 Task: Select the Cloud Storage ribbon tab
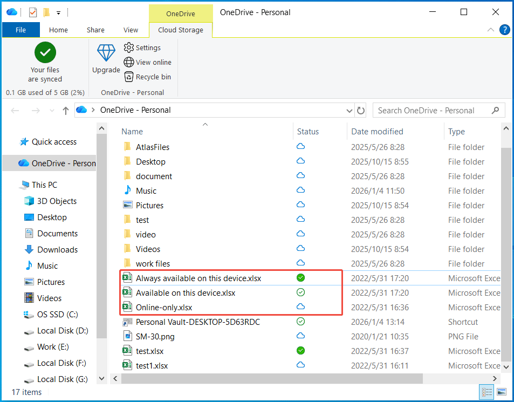[x=181, y=30]
